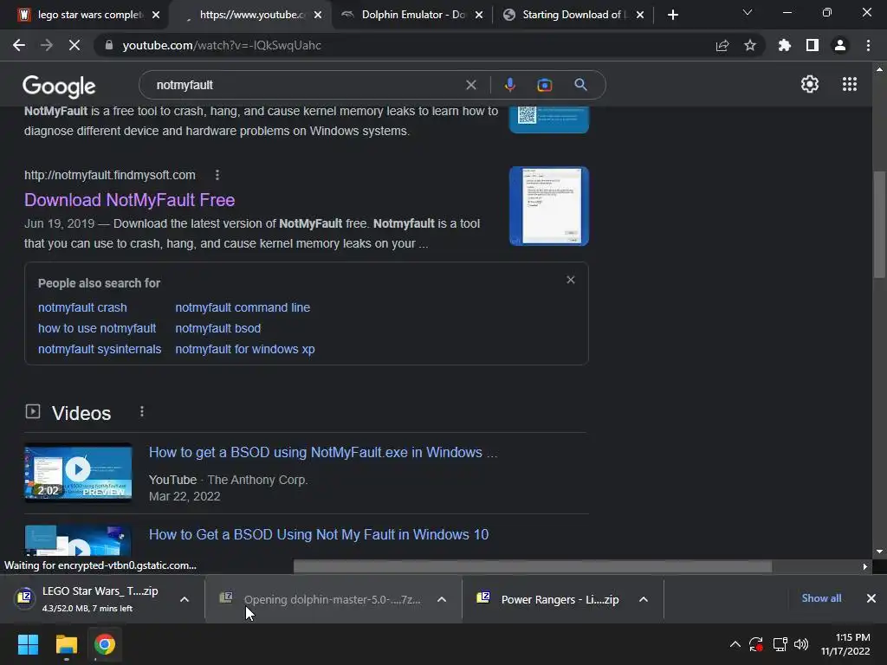Open the LEGO Star Wars zip download item
Image resolution: width=887 pixels, height=665 pixels.
click(x=89, y=599)
